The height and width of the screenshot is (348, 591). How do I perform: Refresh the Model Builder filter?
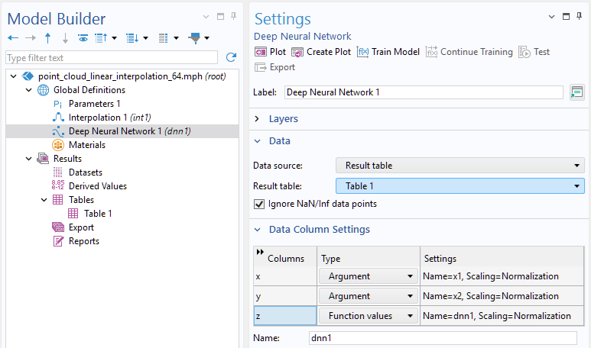(231, 57)
